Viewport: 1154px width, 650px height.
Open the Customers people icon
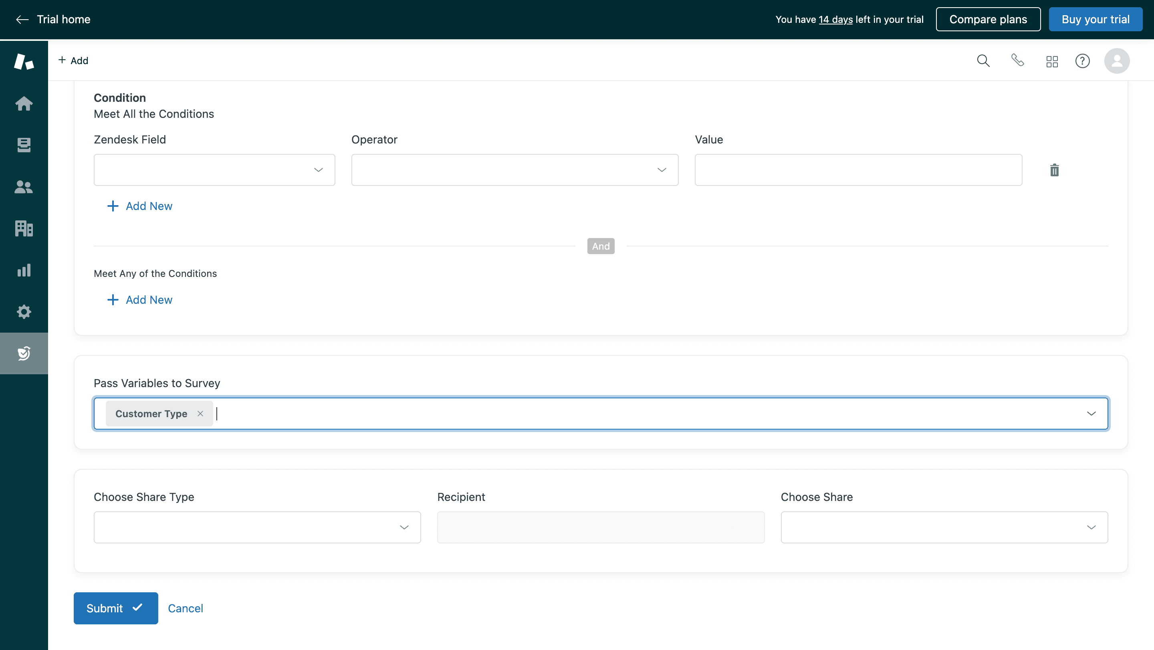point(24,187)
